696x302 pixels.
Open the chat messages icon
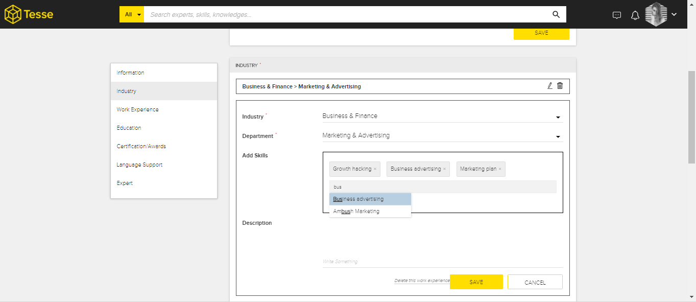coord(617,15)
